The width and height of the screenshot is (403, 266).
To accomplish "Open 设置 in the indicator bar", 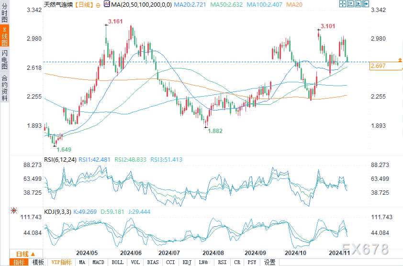I will pos(270,262).
